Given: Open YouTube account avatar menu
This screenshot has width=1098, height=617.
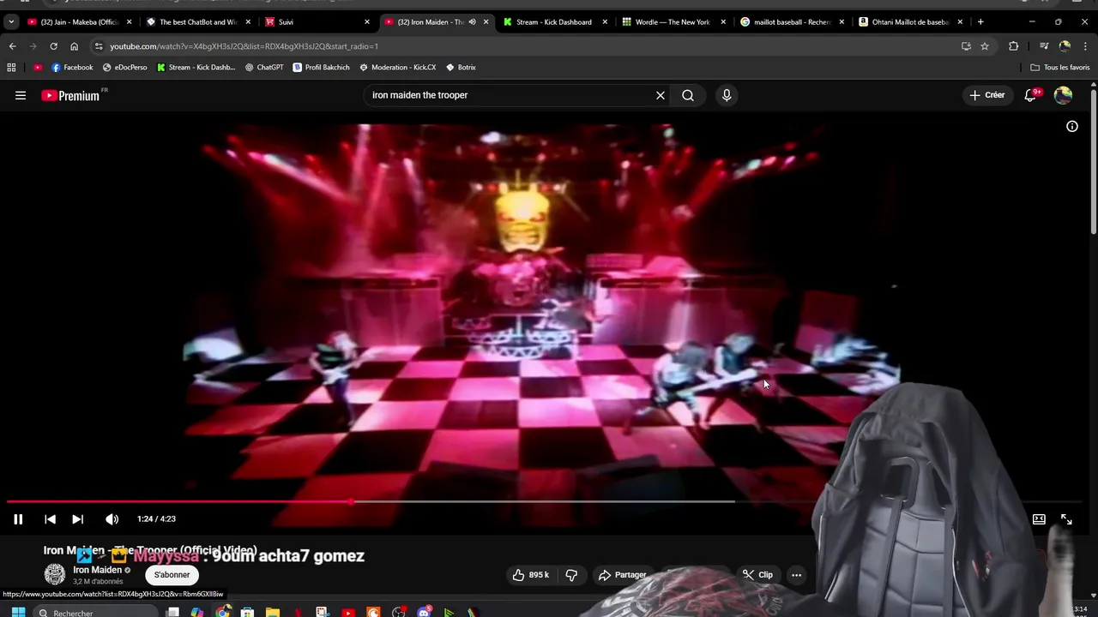Looking at the screenshot, I should [x=1063, y=95].
